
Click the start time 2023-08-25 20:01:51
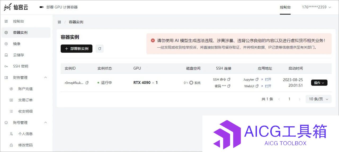coord(293,83)
